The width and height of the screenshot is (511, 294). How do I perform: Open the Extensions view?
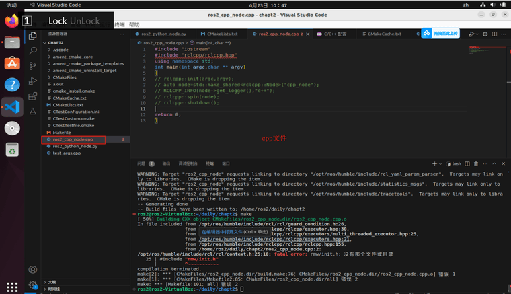pos(32,96)
